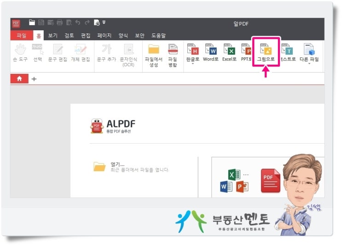342x245 pixels.
Task: Open the 도움말 tab
Action: [x=158, y=35]
